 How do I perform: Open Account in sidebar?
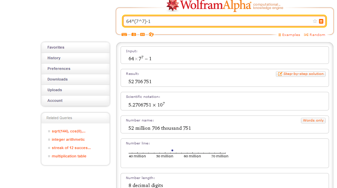coord(75,100)
